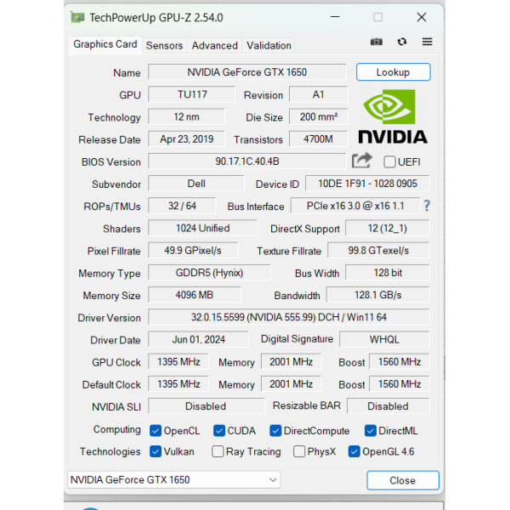Viewport: 510px width, 510px height.
Task: Click the GPU-Z app icon in title bar
Action: 77,17
